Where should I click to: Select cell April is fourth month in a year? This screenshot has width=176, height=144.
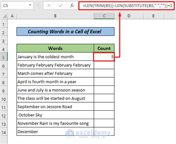click(55, 82)
